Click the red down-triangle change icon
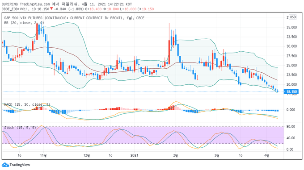 pyautogui.click(x=51, y=9)
